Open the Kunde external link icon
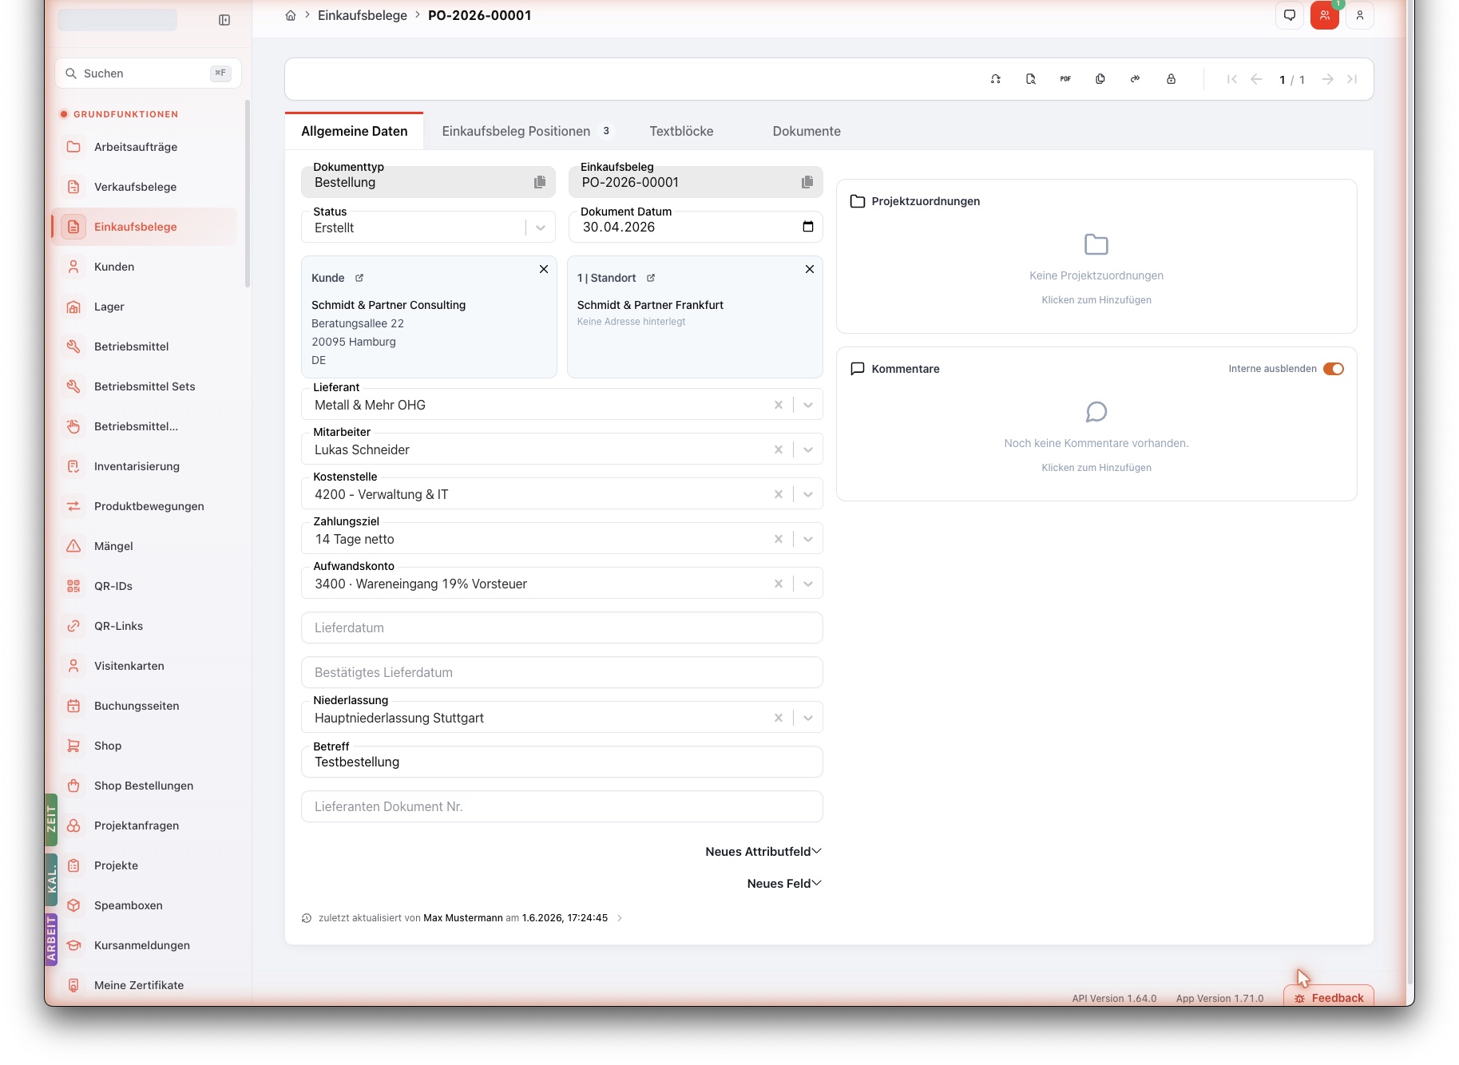 click(x=359, y=278)
